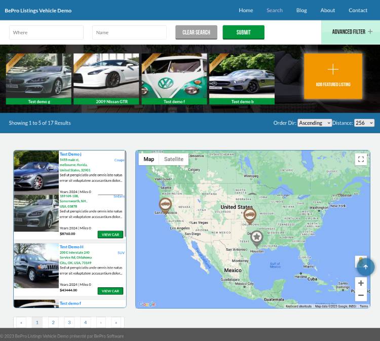Open the Order Dir Ascending dropdown

coord(315,123)
